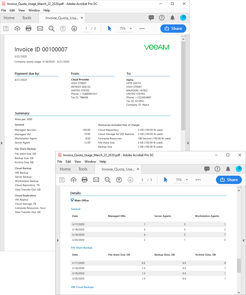Image resolution: width=246 pixels, height=295 pixels.
Task: Click the Print icon in the front window toolbar
Action: pyautogui.click(x=85, y=180)
